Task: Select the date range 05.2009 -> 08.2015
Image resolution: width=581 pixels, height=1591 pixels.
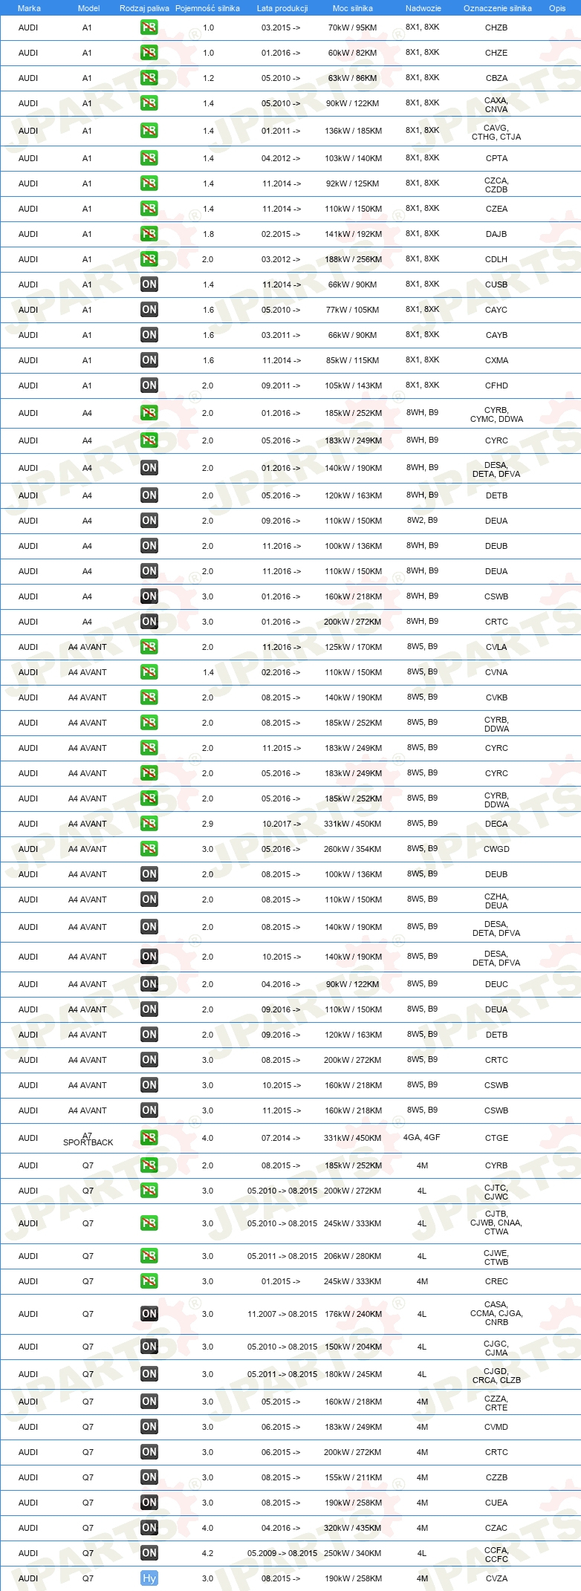Action: tap(282, 1553)
